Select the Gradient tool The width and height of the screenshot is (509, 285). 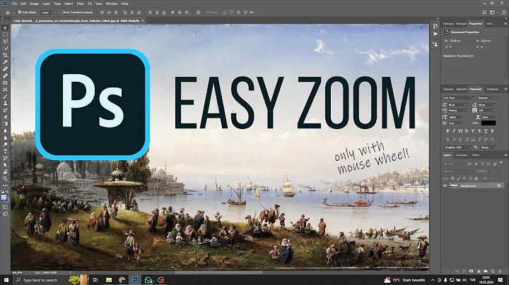(x=5, y=123)
